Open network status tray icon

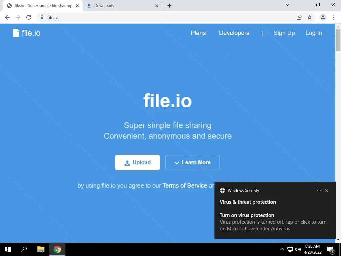pos(290,249)
